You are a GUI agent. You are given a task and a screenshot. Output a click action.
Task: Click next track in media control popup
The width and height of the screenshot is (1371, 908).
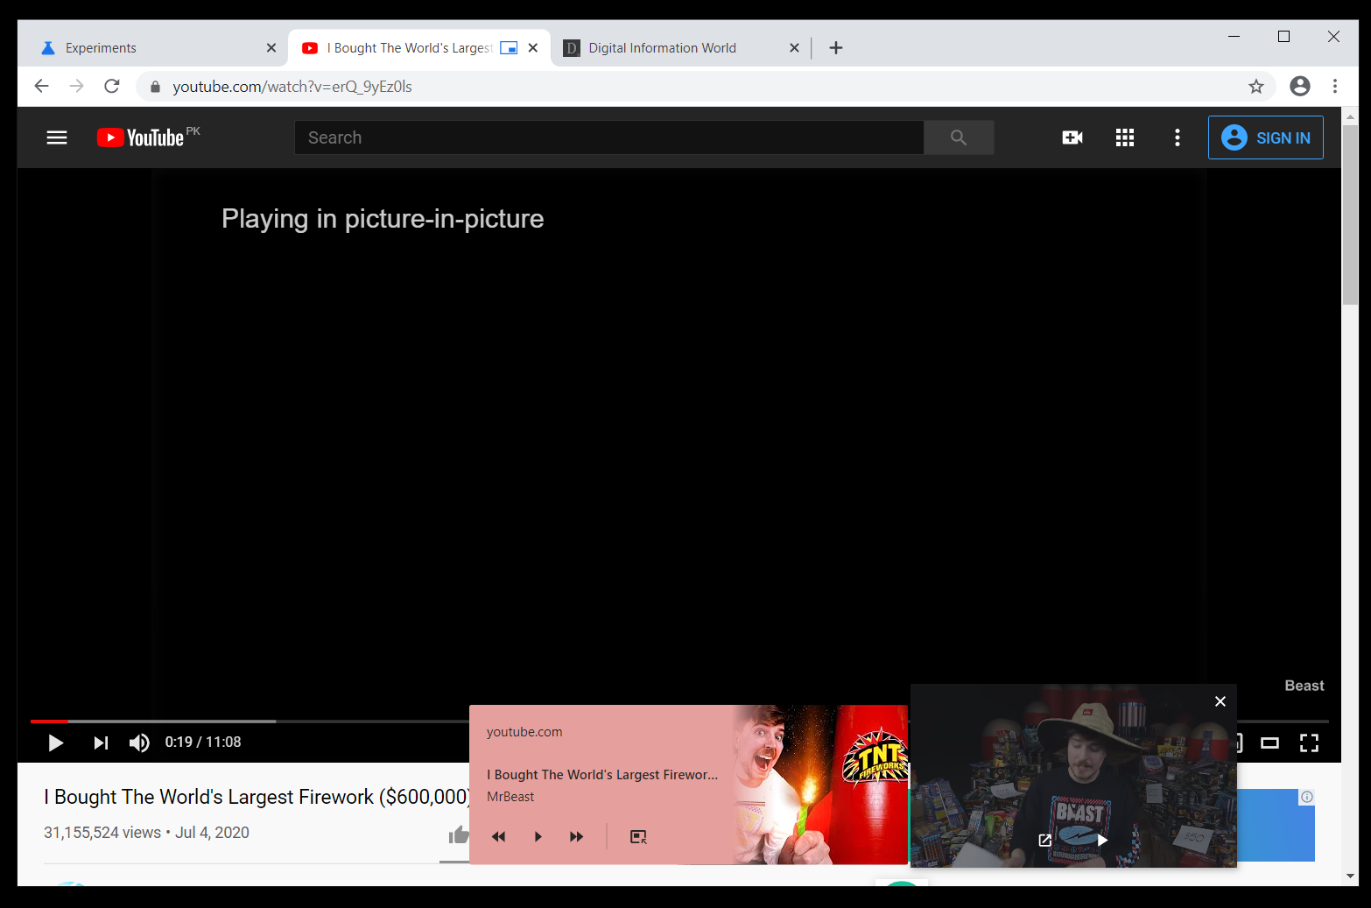point(576,837)
